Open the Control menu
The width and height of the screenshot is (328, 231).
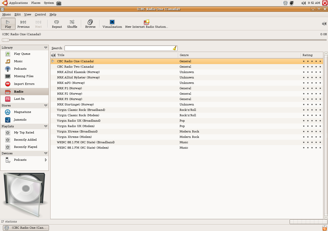pyautogui.click(x=40, y=14)
